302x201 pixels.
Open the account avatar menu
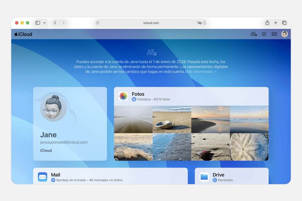[x=285, y=34]
